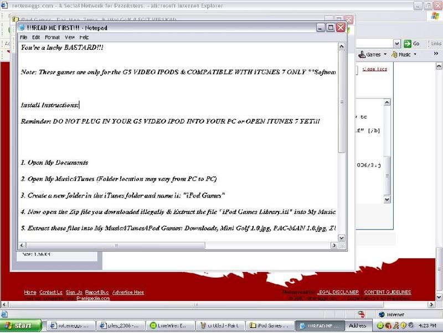Click the Sign Up footer link
This screenshot has width=443, height=333.
[x=74, y=292]
